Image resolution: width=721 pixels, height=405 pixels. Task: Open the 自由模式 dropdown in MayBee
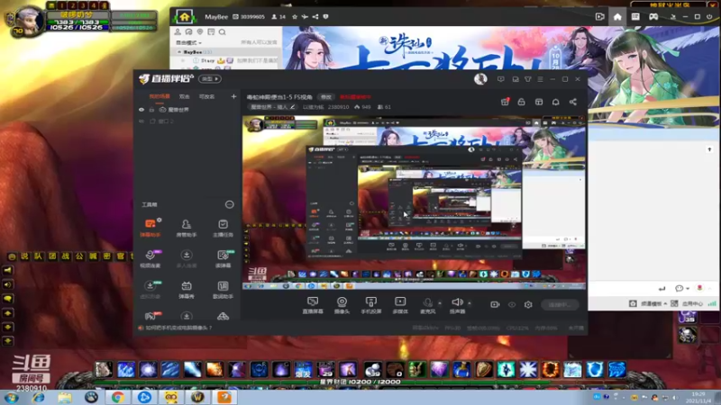click(188, 42)
